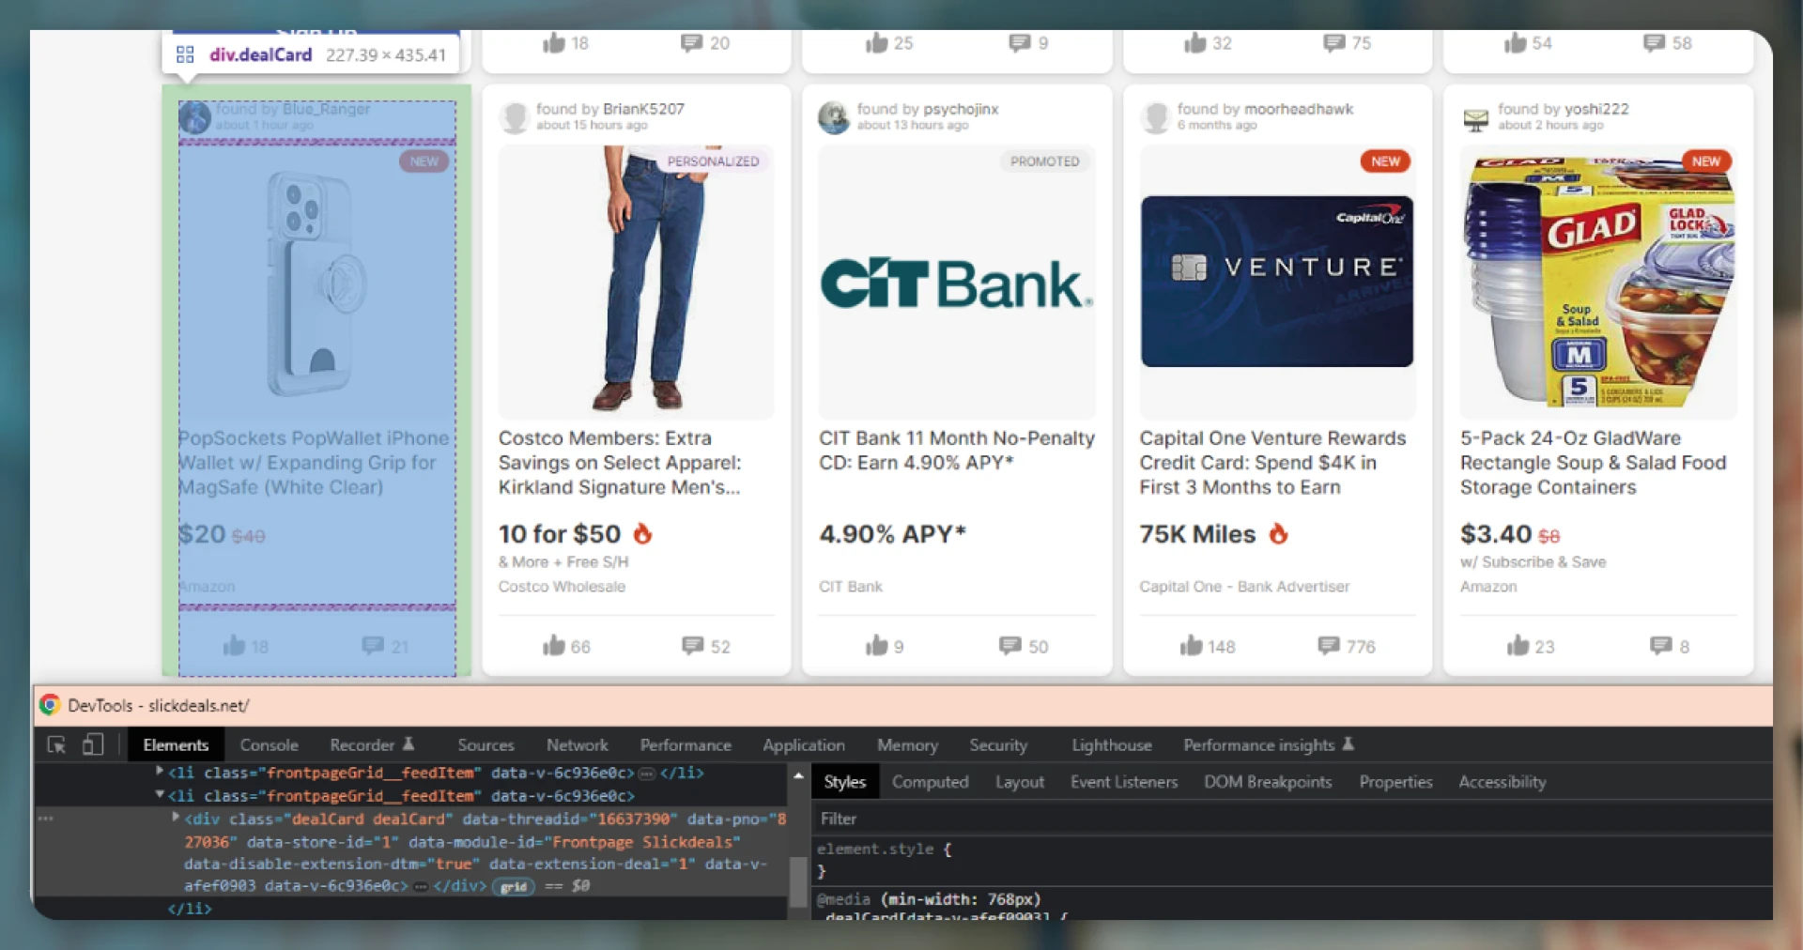The height and width of the screenshot is (950, 1803).
Task: Collapse the open second frontpageGrid__feedItem li node
Action: [x=160, y=795]
